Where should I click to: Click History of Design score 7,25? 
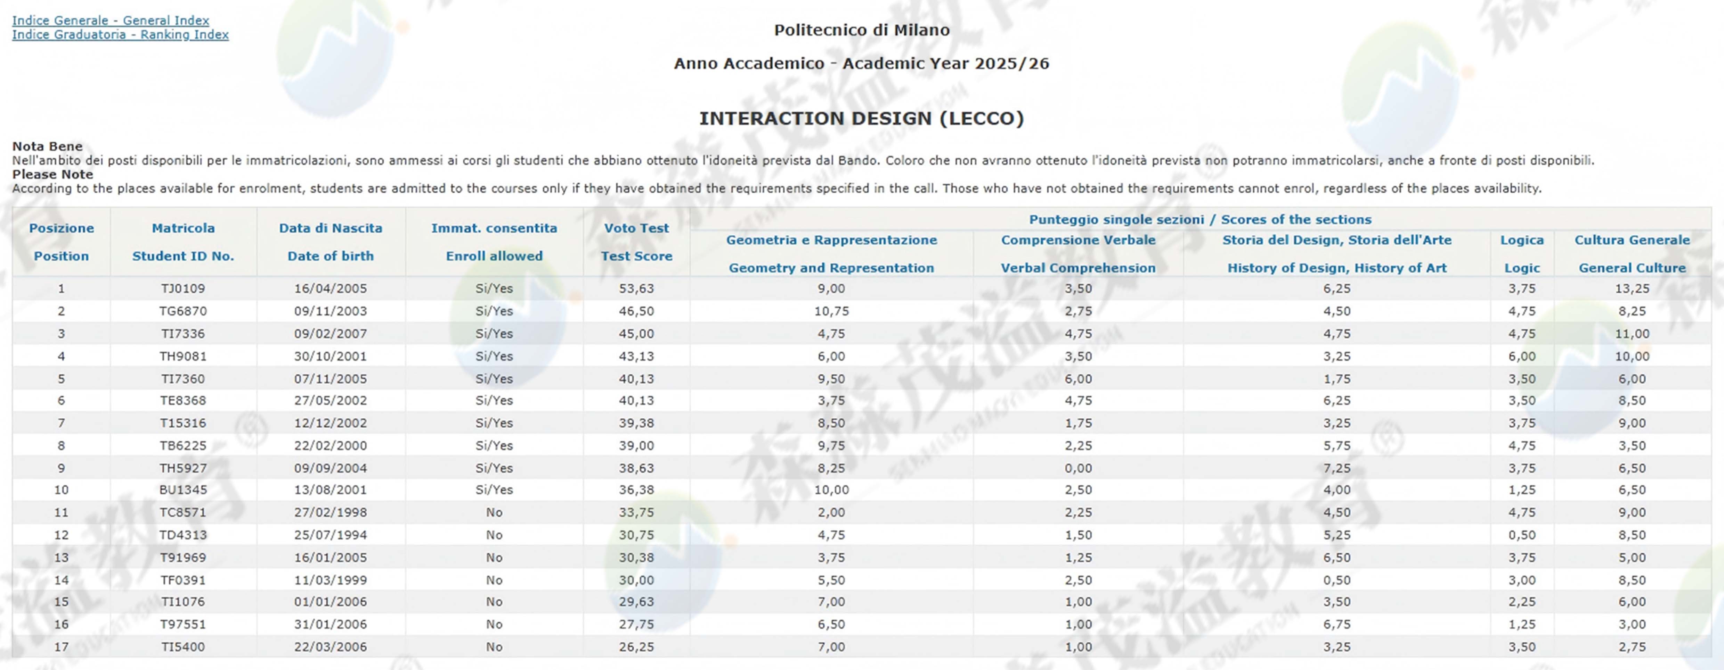(x=1337, y=469)
